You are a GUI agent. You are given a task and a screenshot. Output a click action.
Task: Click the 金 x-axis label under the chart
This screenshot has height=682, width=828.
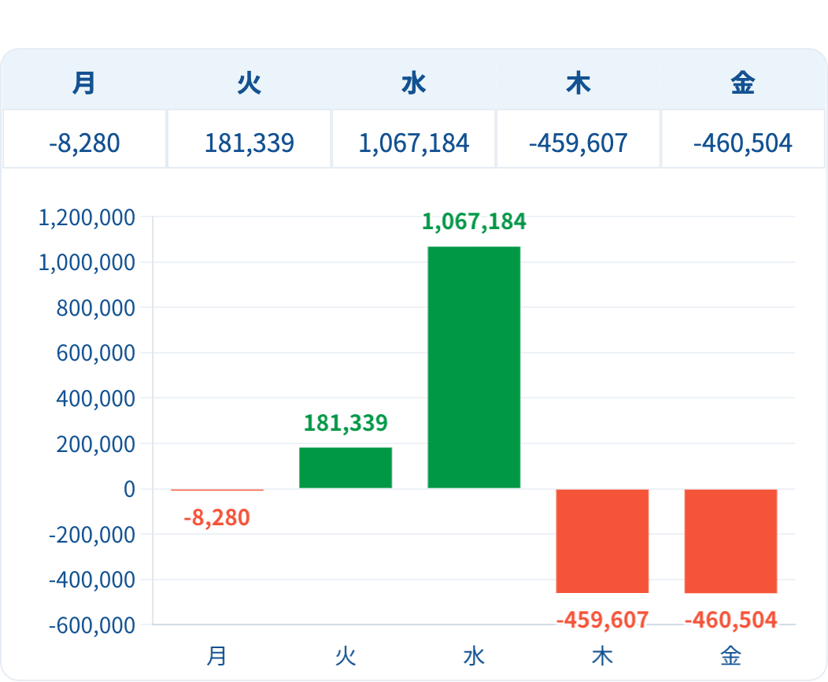pos(731,656)
